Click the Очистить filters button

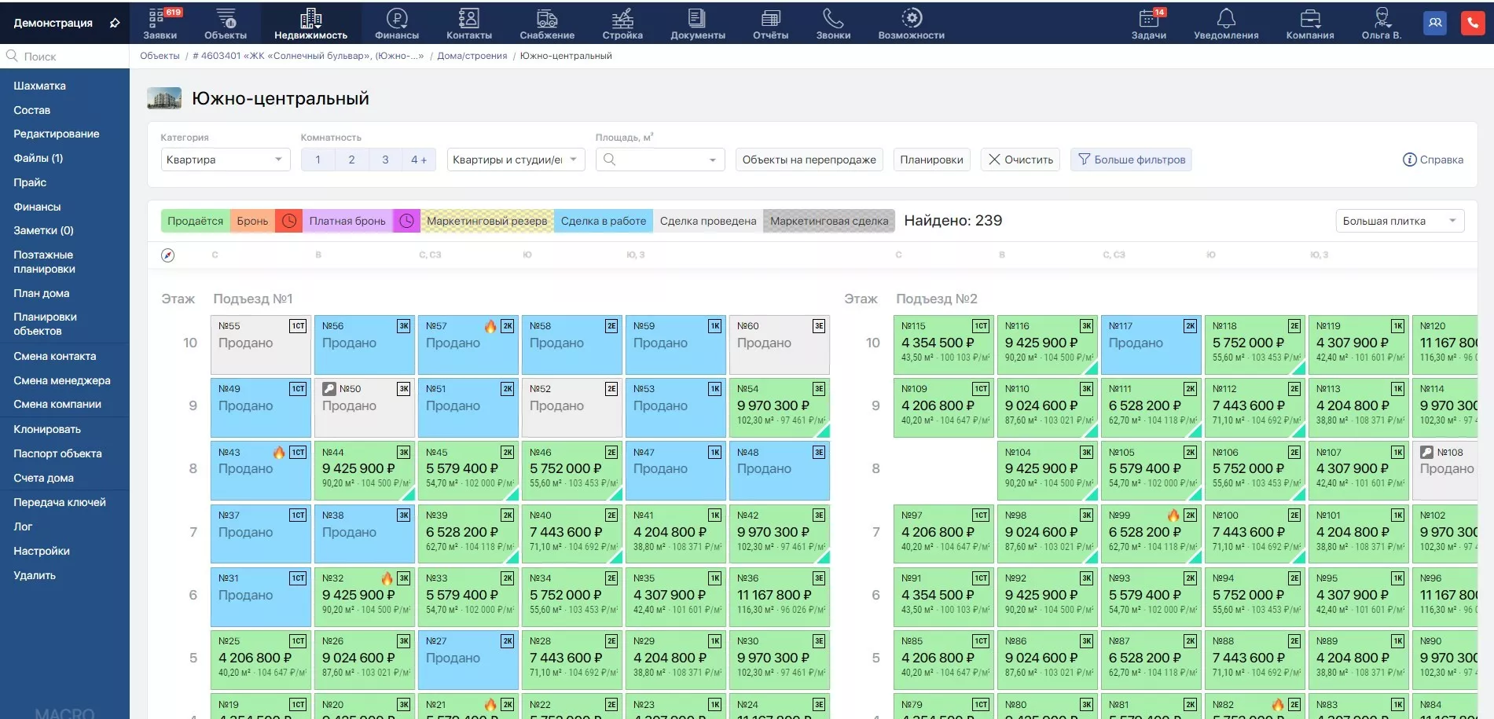[1019, 160]
